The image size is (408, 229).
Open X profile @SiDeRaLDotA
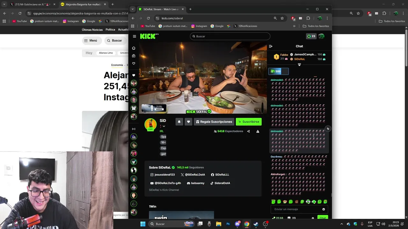(193, 175)
